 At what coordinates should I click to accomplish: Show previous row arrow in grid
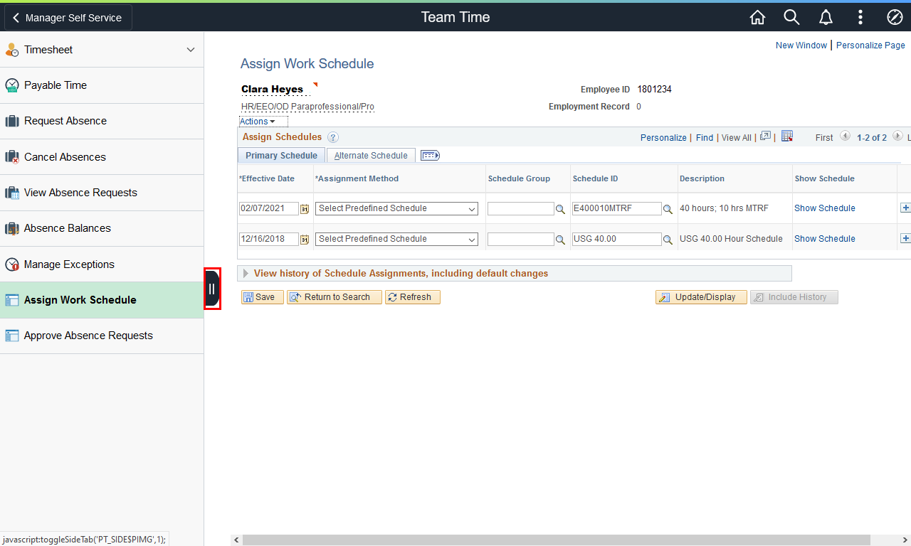pyautogui.click(x=845, y=136)
